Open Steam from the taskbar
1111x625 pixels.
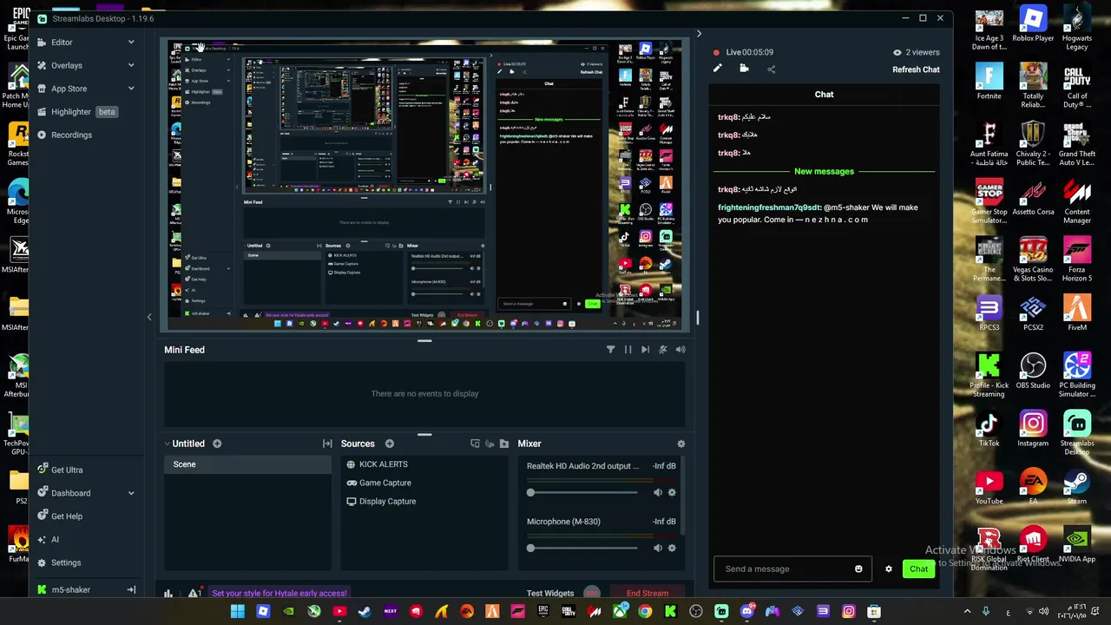(x=365, y=611)
